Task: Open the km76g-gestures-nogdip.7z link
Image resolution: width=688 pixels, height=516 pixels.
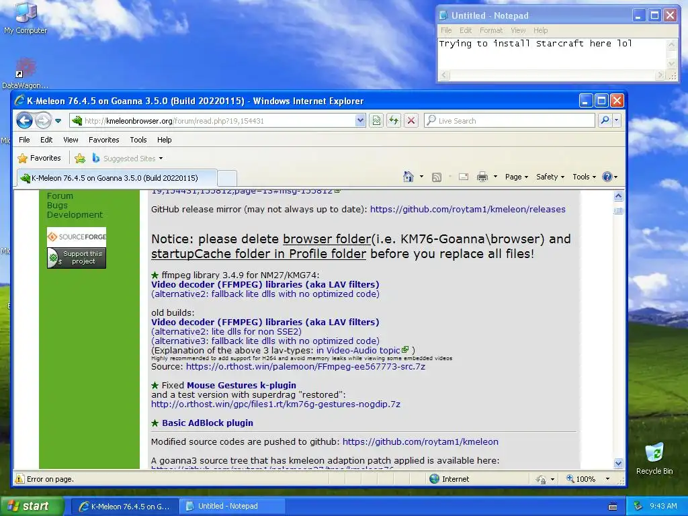Action: tap(275, 404)
